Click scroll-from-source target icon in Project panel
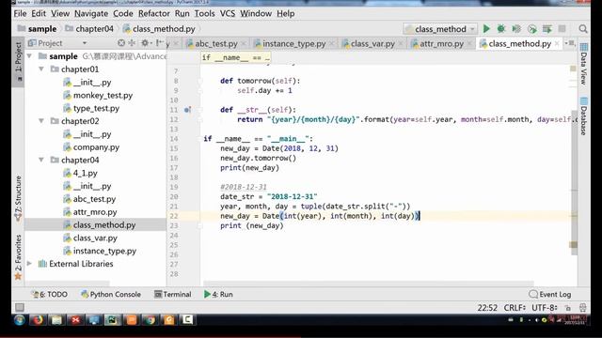 click(121, 43)
